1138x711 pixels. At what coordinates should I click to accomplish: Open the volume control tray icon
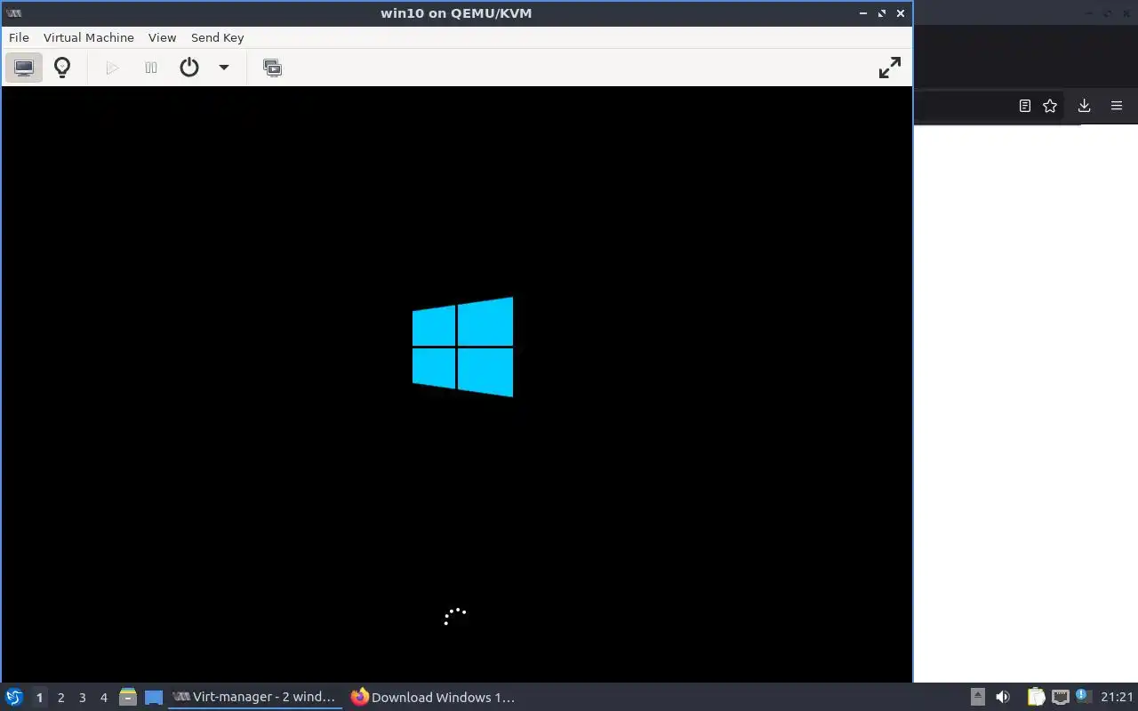click(x=1003, y=698)
